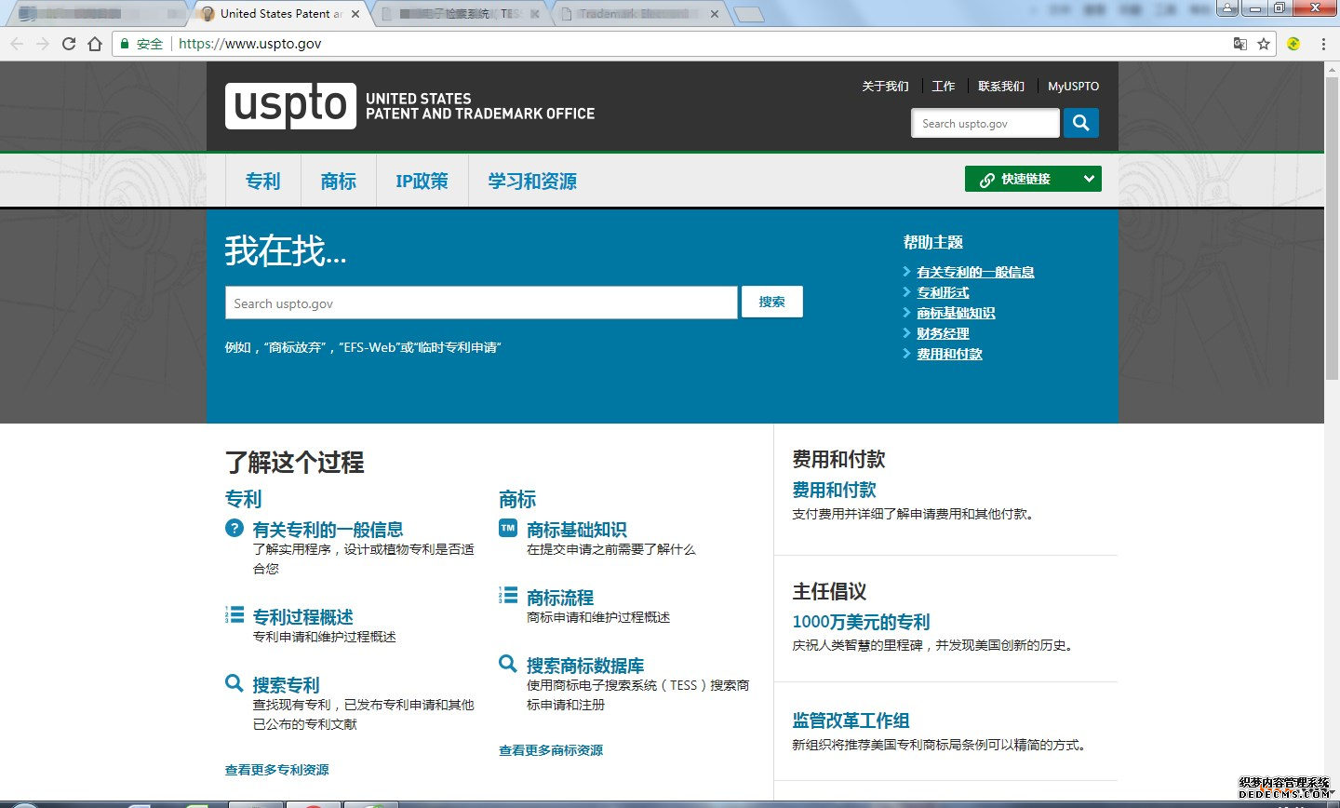This screenshot has width=1340, height=808.
Task: Click the large Search uspto.gov input field
Action: pyautogui.click(x=481, y=303)
